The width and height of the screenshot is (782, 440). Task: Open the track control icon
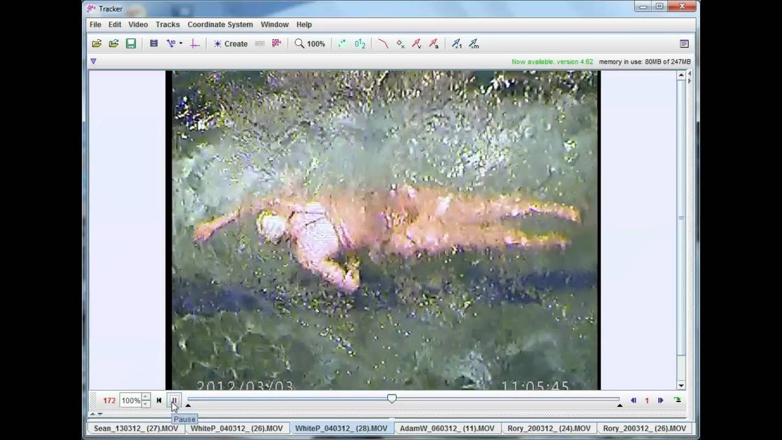(260, 43)
